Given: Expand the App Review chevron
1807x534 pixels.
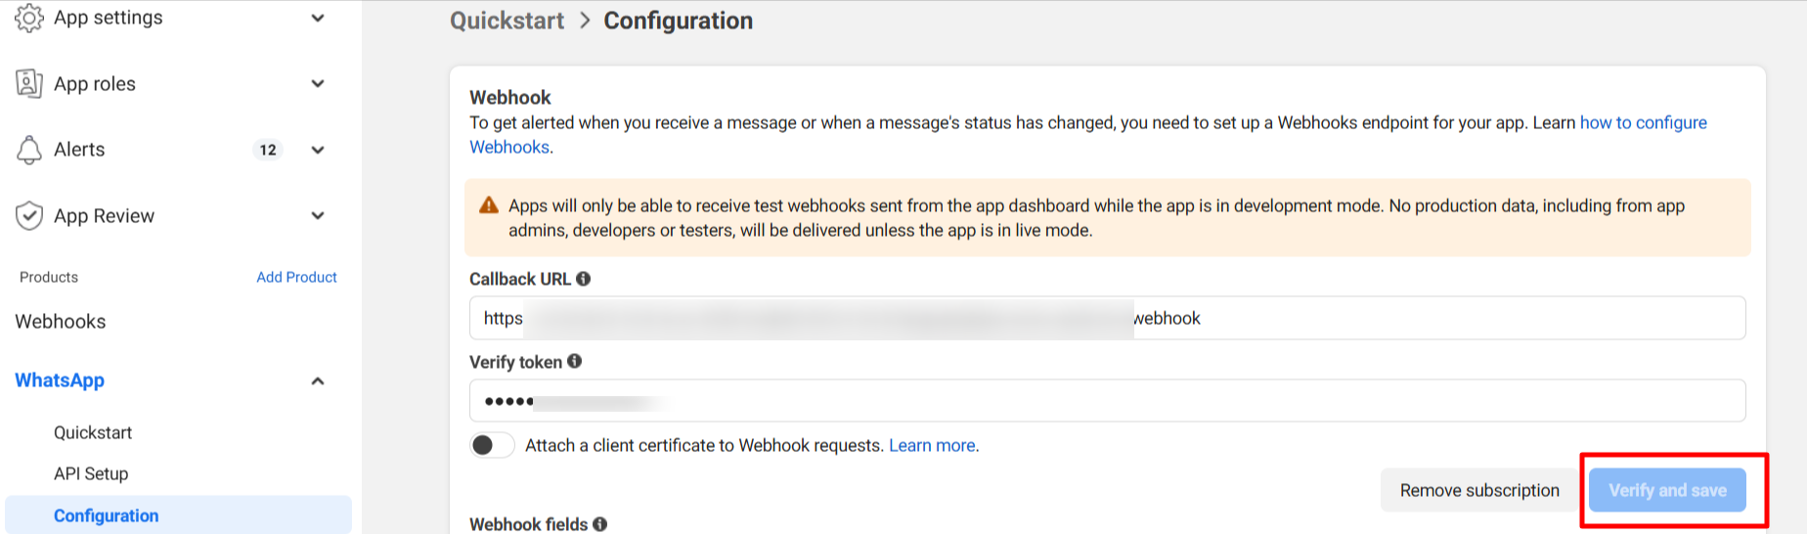Looking at the screenshot, I should tap(318, 216).
